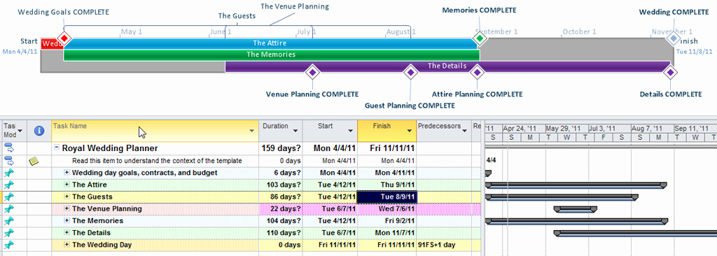Open the Predecessors column filter dropdown

465,131
